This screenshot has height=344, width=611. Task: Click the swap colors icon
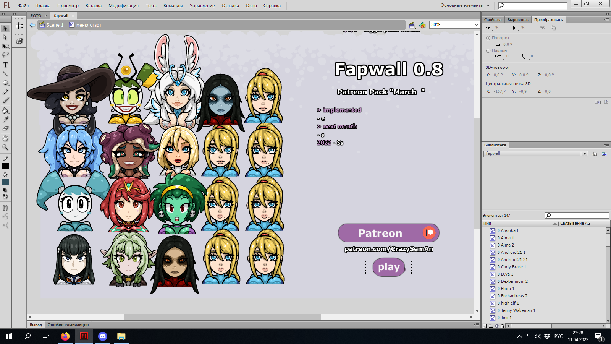(5, 196)
